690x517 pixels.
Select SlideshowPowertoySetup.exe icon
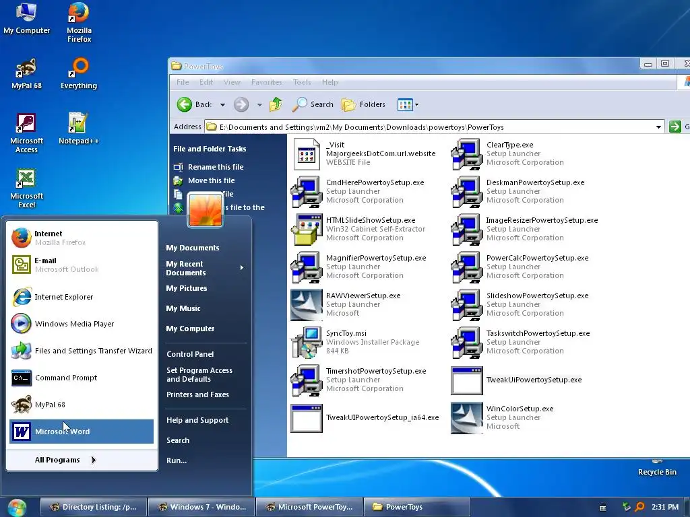pyautogui.click(x=467, y=305)
